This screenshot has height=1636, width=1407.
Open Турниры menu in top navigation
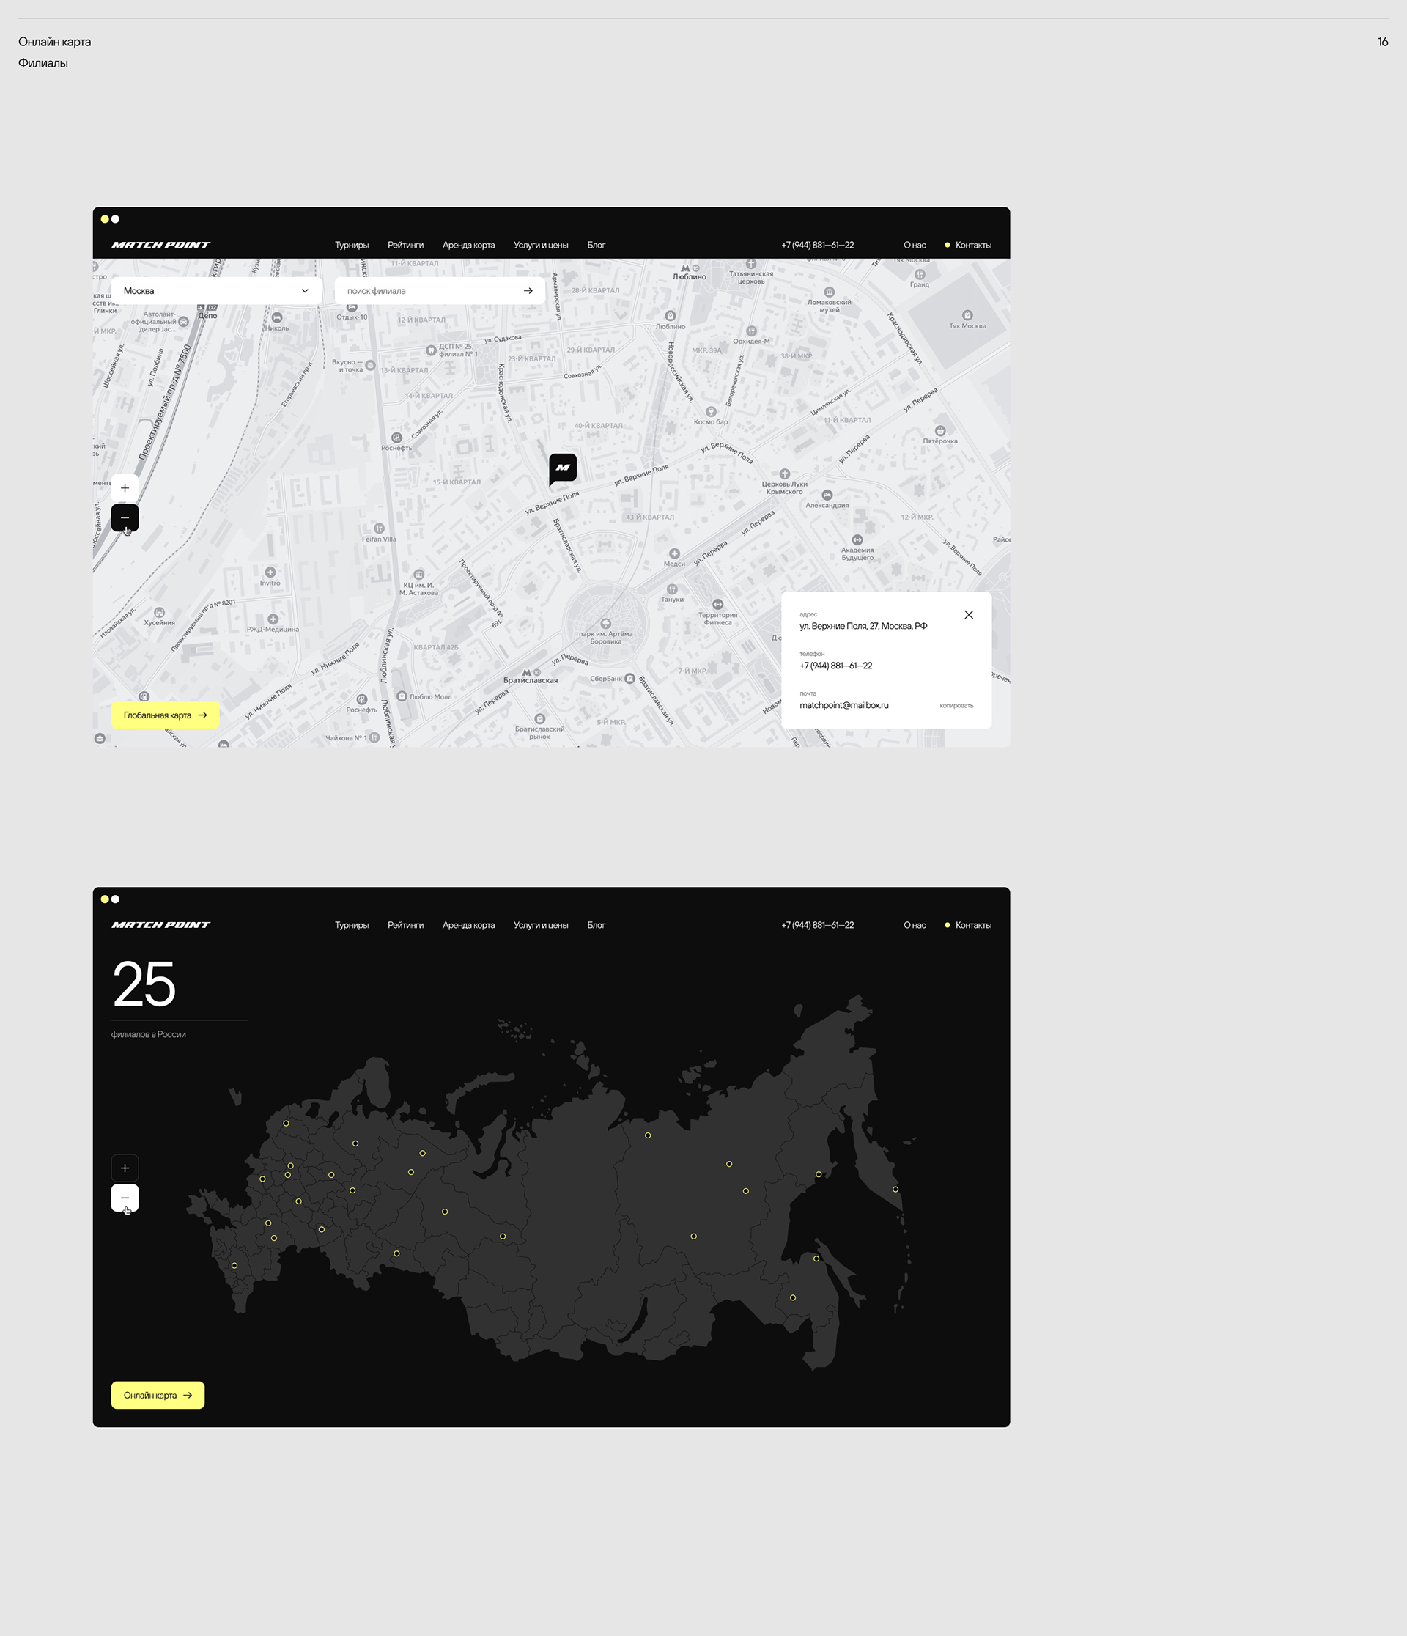(x=351, y=245)
